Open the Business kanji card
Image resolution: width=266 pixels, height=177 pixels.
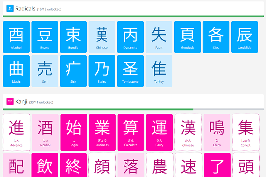click(x=102, y=132)
